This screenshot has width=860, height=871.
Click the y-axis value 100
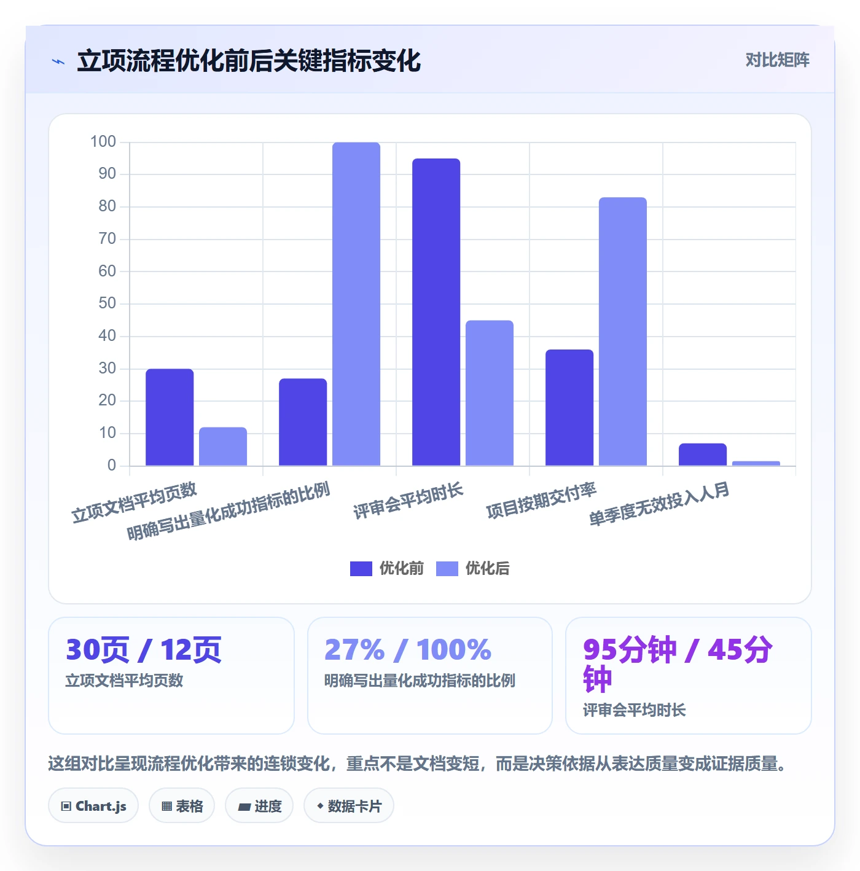103,142
